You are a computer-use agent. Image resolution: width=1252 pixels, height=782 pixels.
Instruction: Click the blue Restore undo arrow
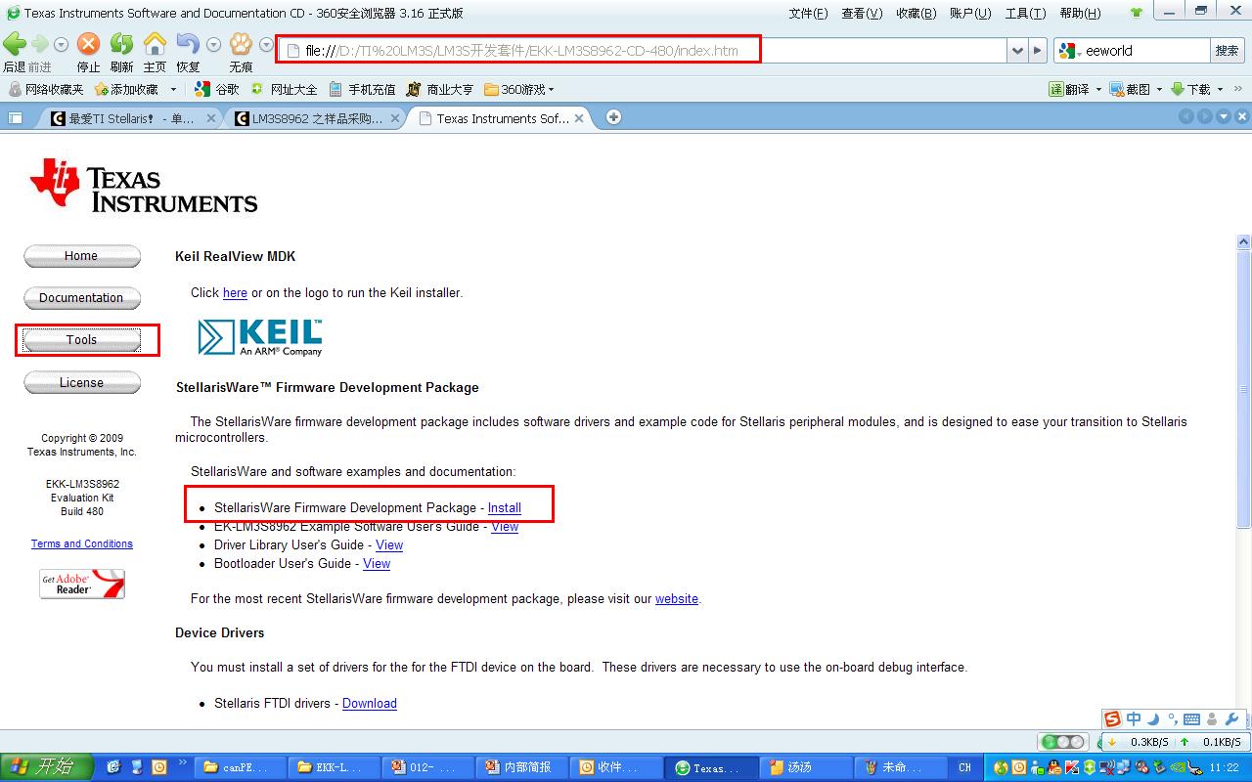(188, 44)
